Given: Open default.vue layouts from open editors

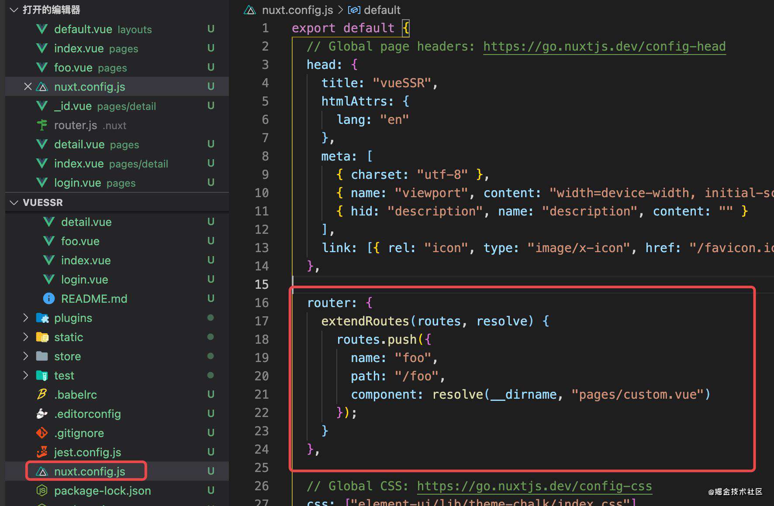Looking at the screenshot, I should [117, 29].
